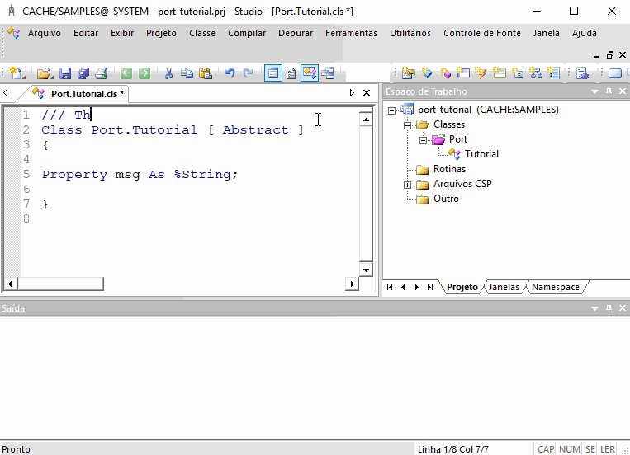Click the Undo arrow icon
This screenshot has height=455, width=630.
coord(230,73)
